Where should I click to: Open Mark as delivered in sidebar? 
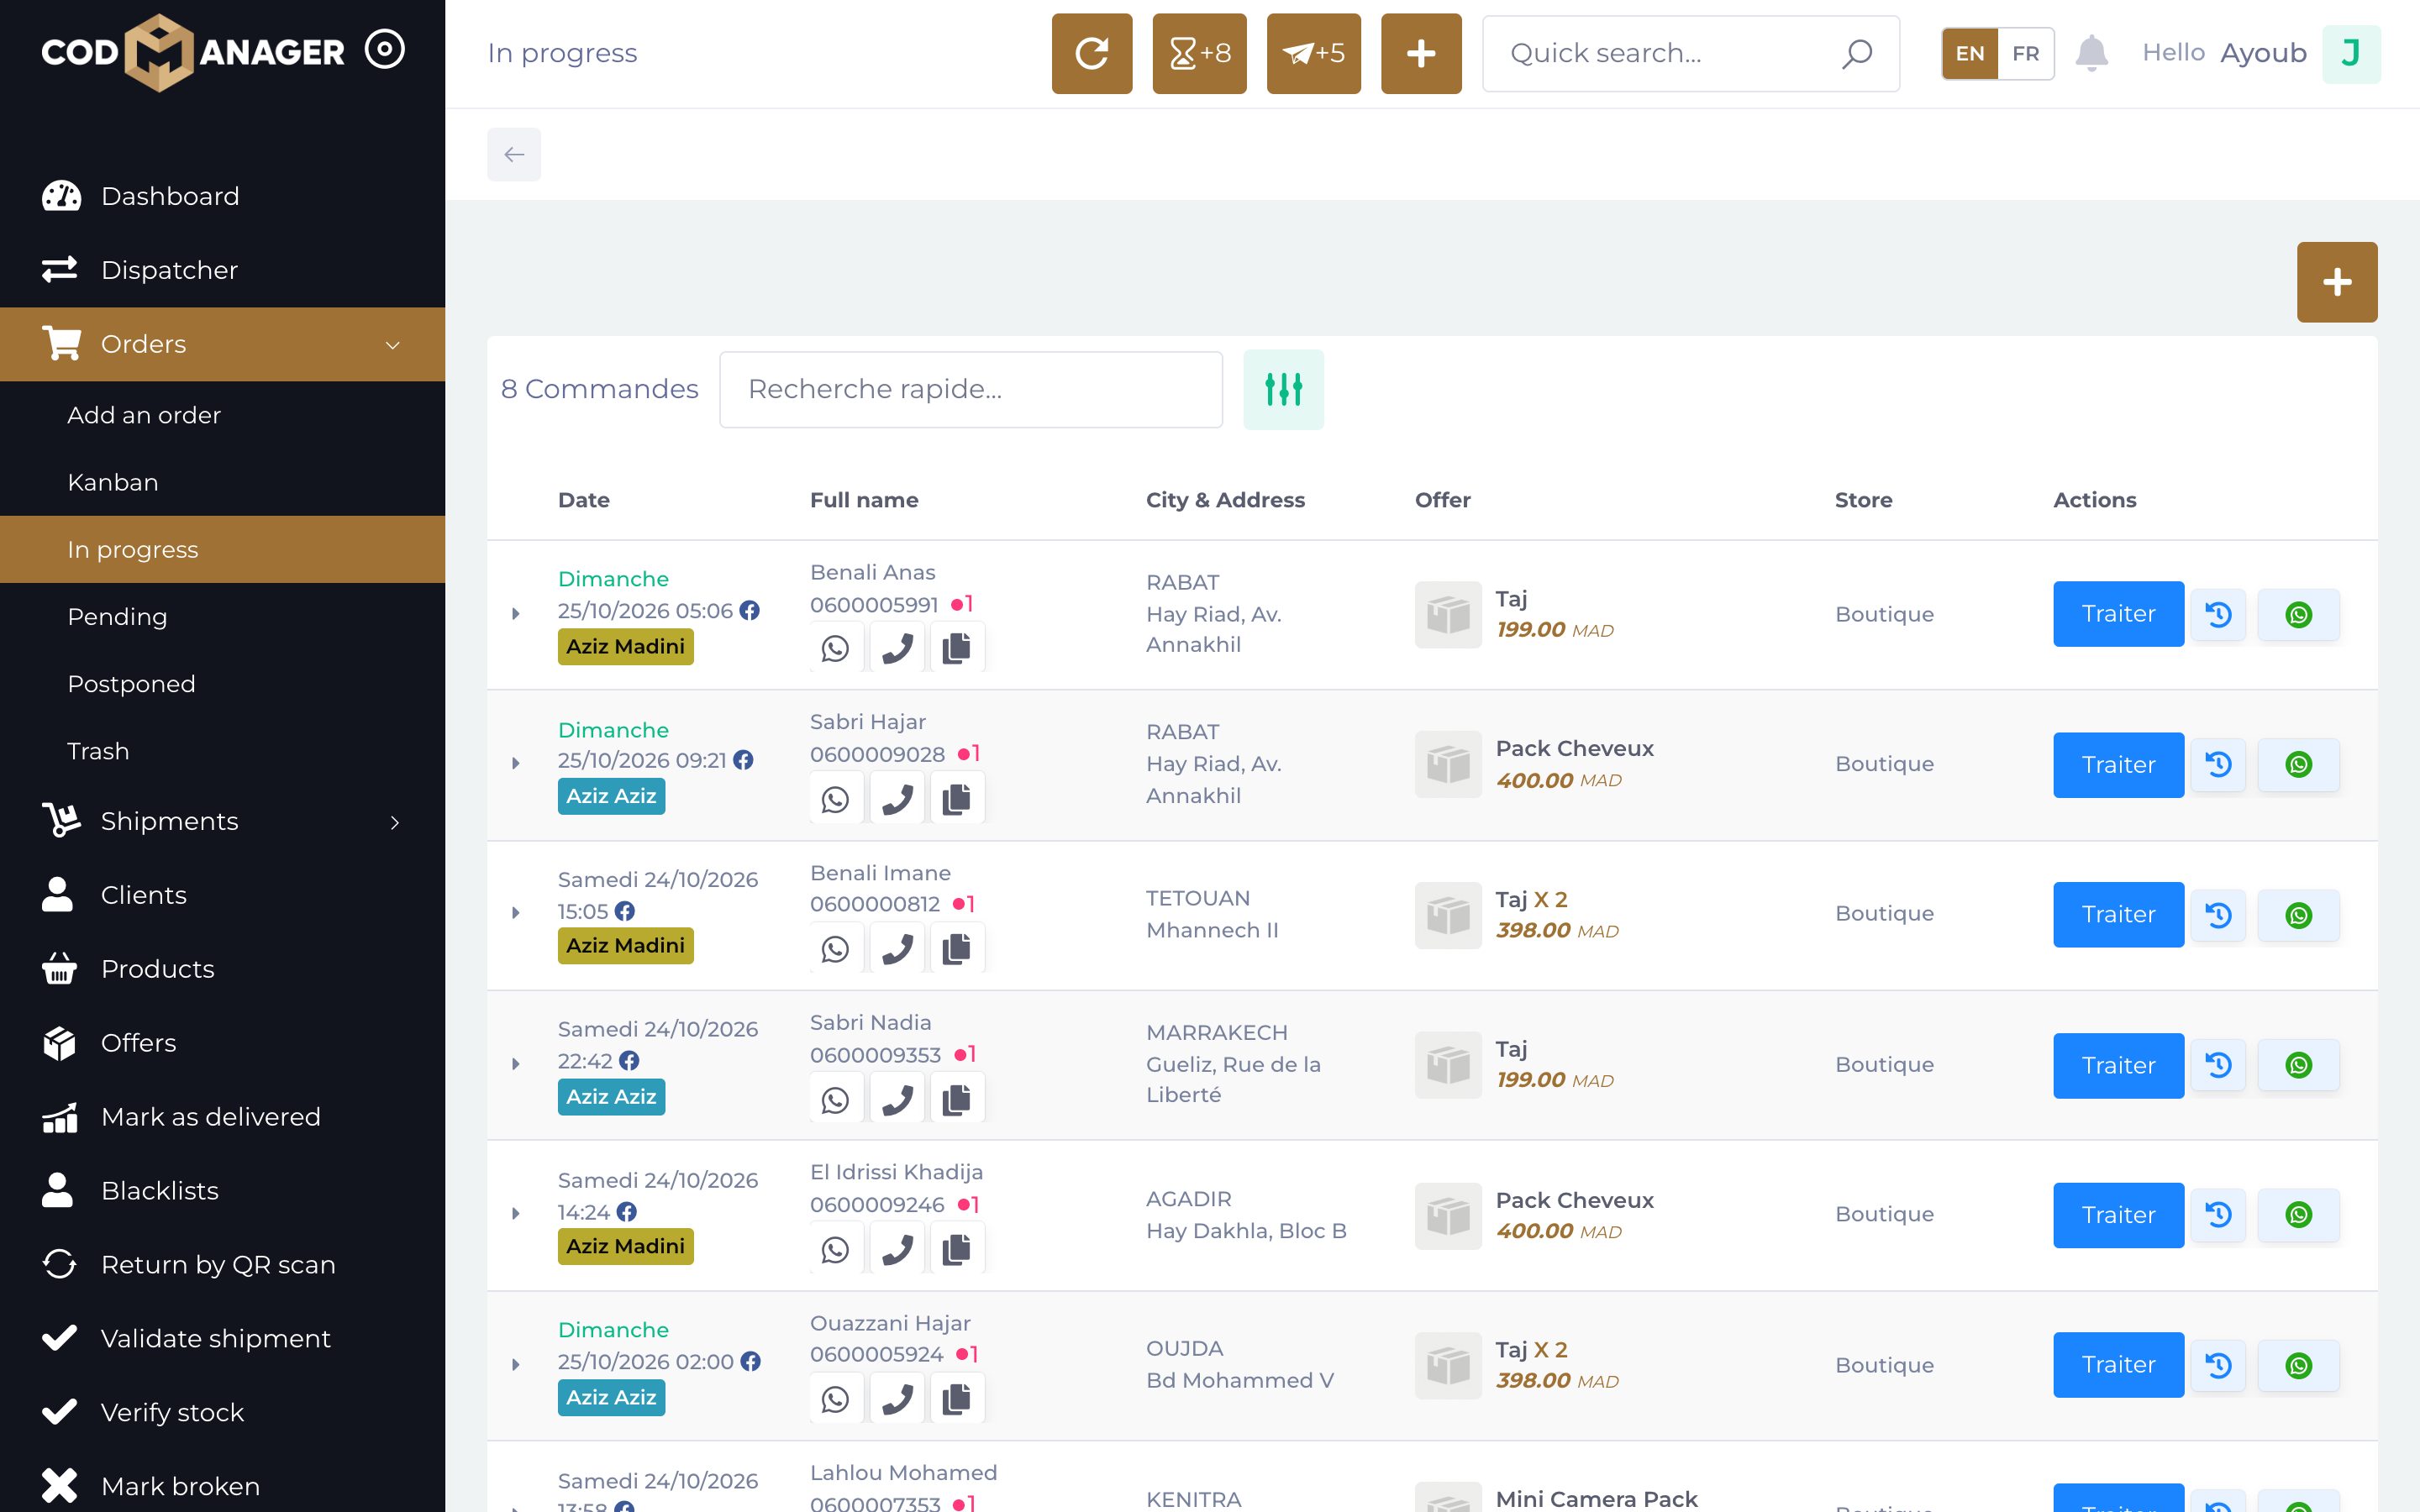[222, 1117]
